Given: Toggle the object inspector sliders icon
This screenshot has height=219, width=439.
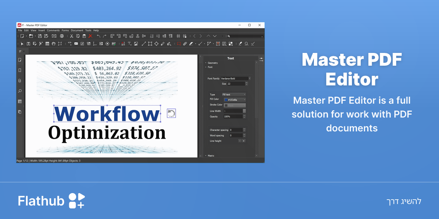Looking at the screenshot, I should click(261, 59).
